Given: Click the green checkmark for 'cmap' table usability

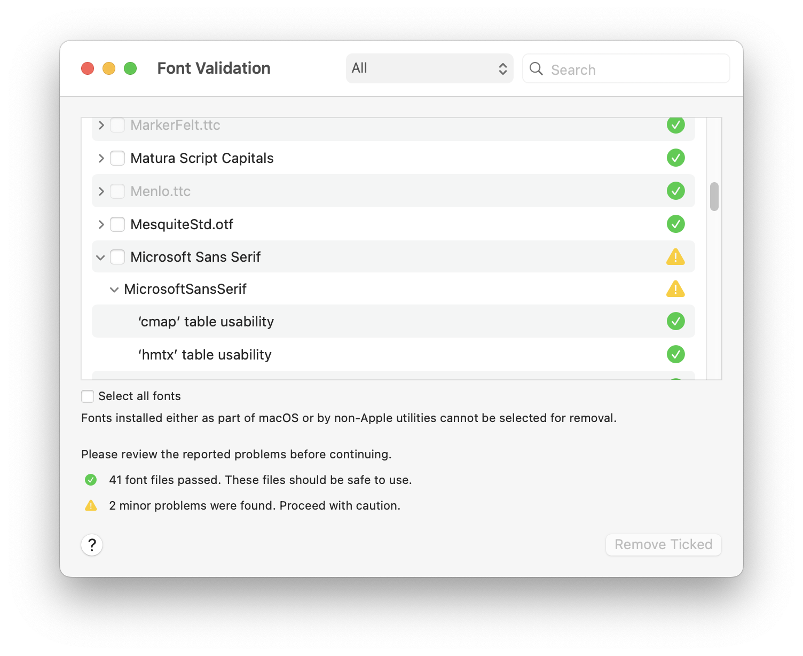Looking at the screenshot, I should tap(675, 321).
